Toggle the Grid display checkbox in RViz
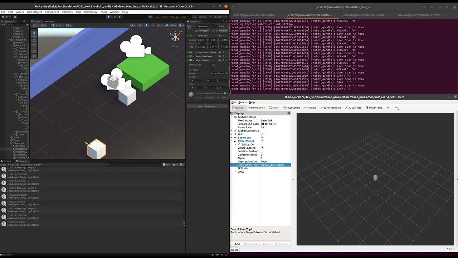458x258 pixels. click(x=262, y=134)
